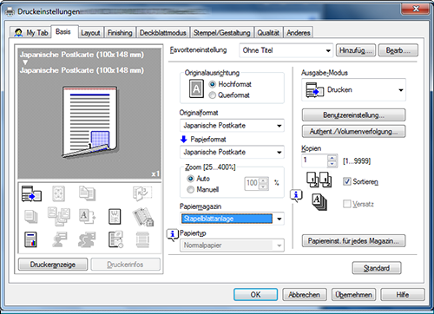The height and width of the screenshot is (314, 434).
Task: Click the Bearb... button
Action: 398,50
